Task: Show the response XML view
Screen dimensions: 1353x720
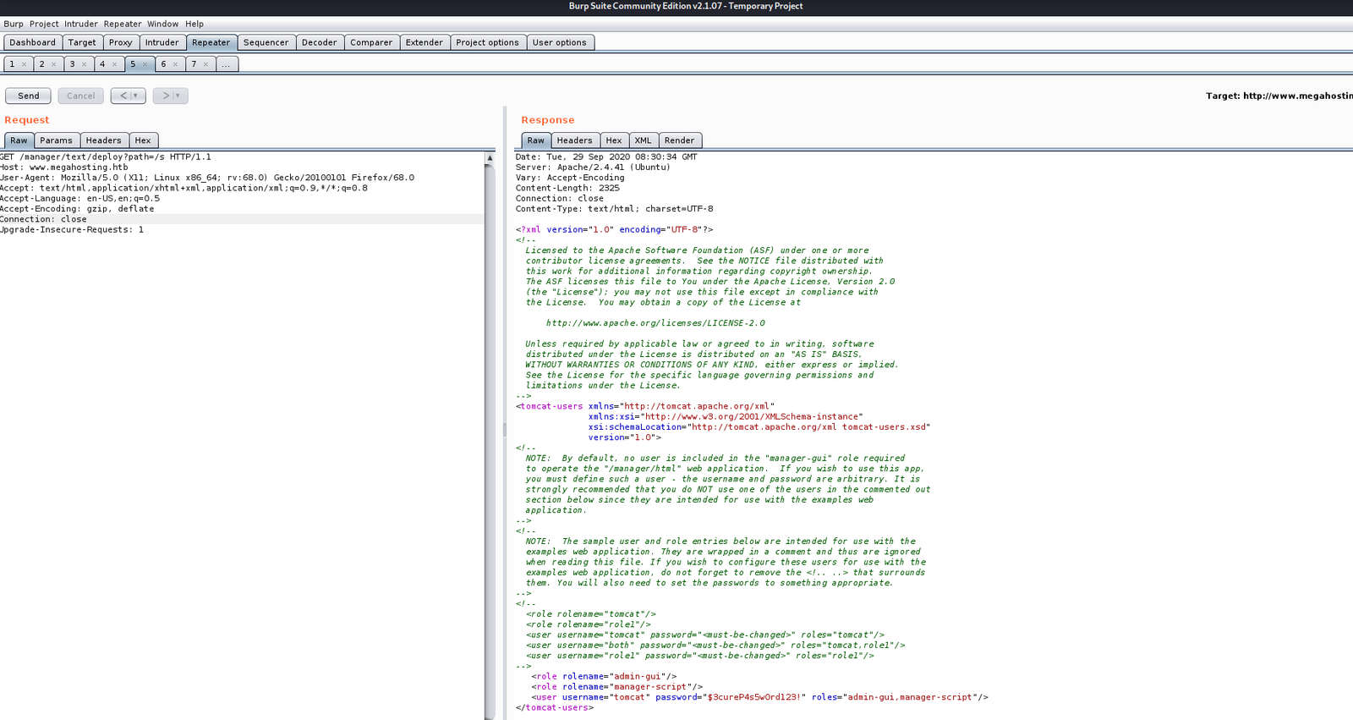Action: click(x=644, y=140)
